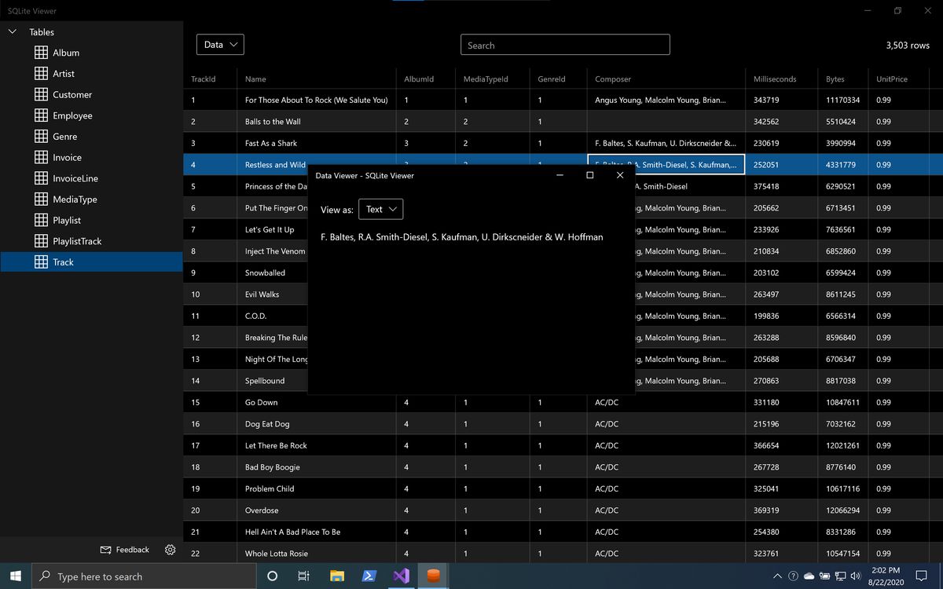This screenshot has width=943, height=589.
Task: Launch Visual Studio Code from the taskbar
Action: pos(401,576)
